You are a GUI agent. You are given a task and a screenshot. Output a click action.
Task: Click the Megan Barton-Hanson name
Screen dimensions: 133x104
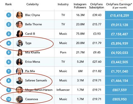click(39, 90)
